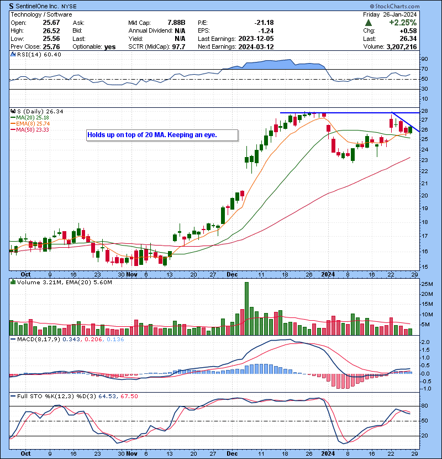The width and height of the screenshot is (442, 459).
Task: Click the 2024 label on the bottom date axis
Action: coord(328,453)
